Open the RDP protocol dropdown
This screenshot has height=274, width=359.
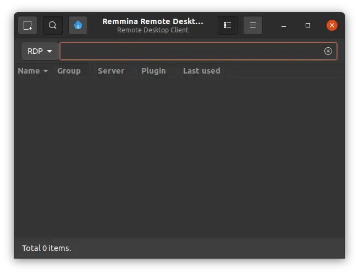coord(40,51)
